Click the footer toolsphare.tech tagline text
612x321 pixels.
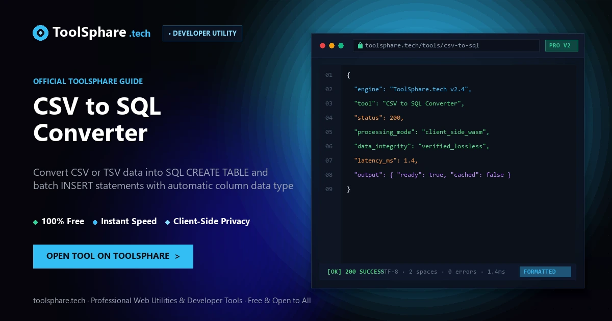(172, 301)
